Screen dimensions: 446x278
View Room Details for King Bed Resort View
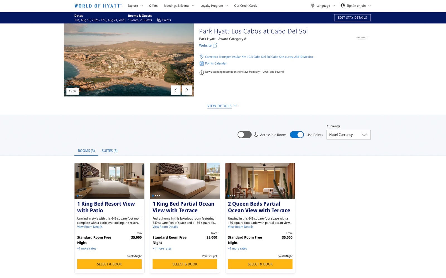click(90, 227)
